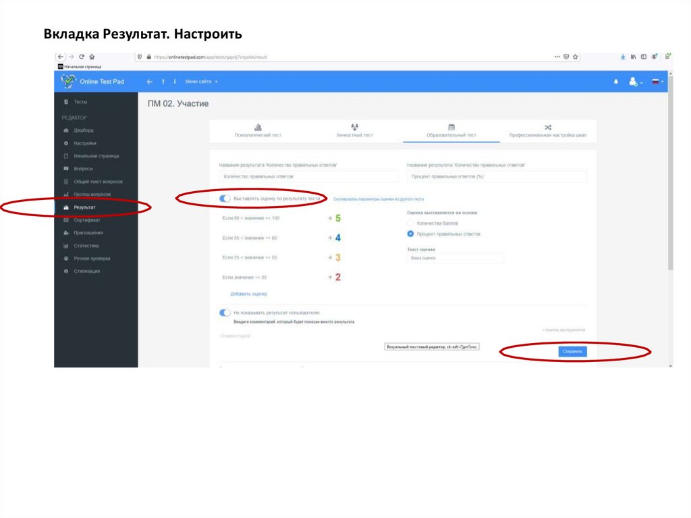Click the browser bookmark star icon

point(576,57)
